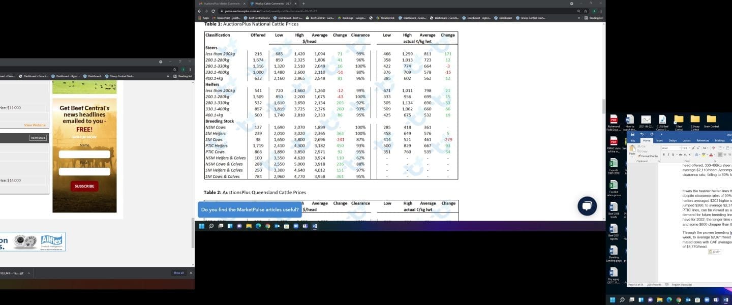Open the Exports 1997-2018 Excel file

point(614,166)
